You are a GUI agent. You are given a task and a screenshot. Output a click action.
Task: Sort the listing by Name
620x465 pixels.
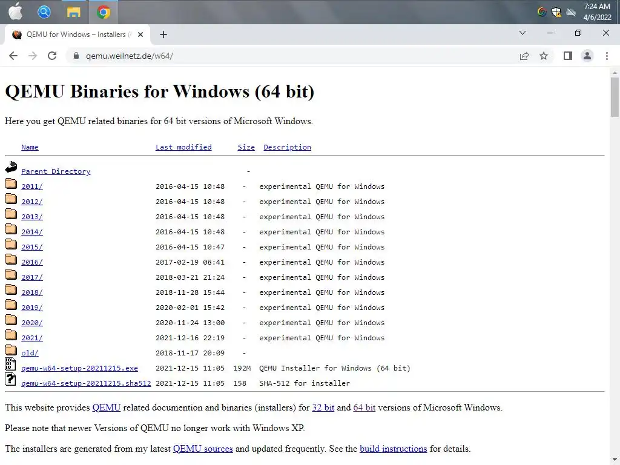click(x=30, y=147)
